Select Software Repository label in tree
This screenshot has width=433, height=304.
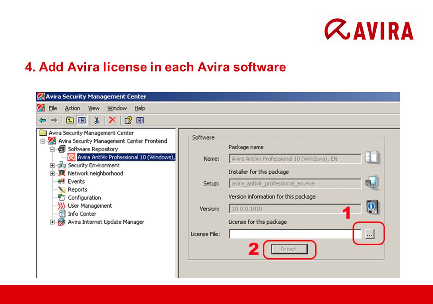pyautogui.click(x=93, y=149)
